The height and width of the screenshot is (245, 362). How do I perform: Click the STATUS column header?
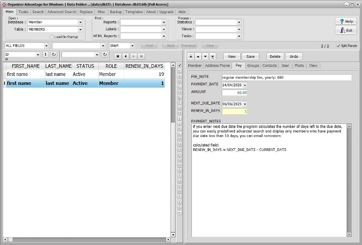tap(85, 66)
